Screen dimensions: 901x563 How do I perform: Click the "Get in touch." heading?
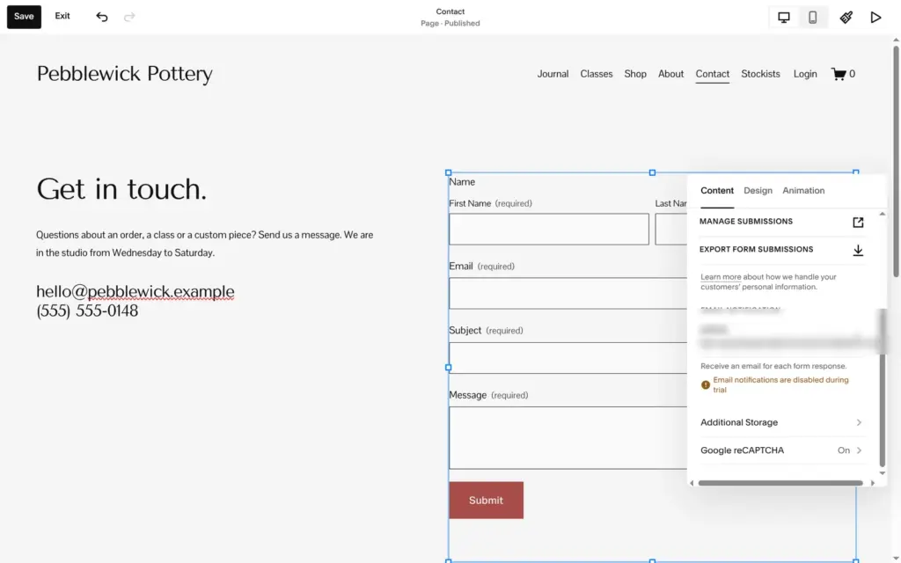coord(121,189)
